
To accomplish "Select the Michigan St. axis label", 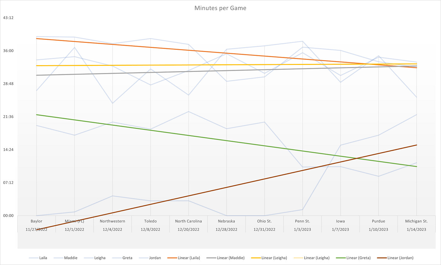I will (416, 221).
